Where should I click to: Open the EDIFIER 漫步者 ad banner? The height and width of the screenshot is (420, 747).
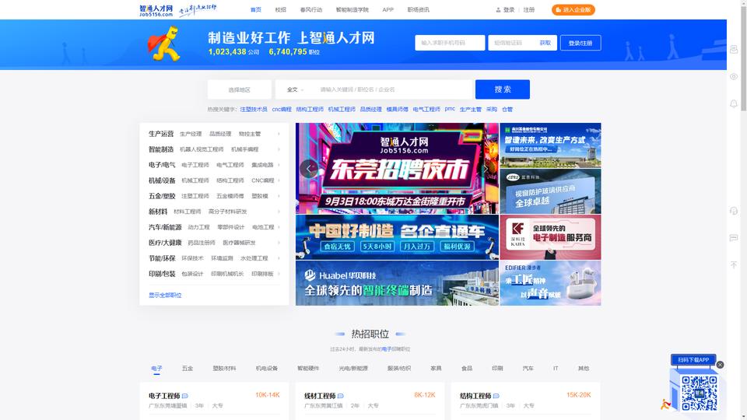[550, 283]
